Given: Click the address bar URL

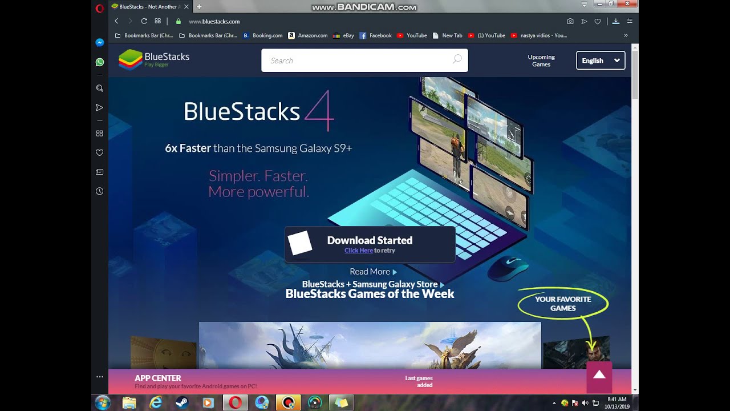Looking at the screenshot, I should tap(214, 21).
